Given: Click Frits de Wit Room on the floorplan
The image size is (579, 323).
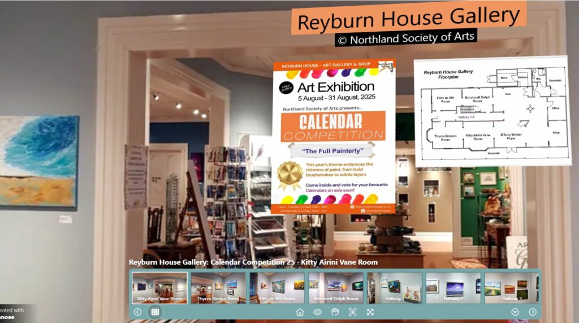Looking at the screenshot, I should coord(446,100).
